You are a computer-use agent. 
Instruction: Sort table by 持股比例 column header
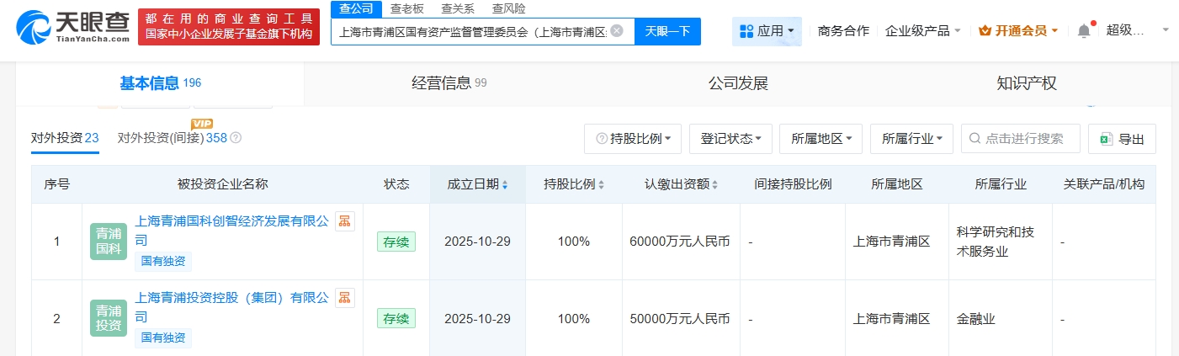click(574, 184)
